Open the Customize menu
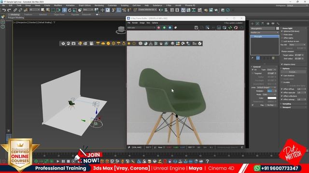The width and height of the screenshot is (309, 173). click(112, 5)
